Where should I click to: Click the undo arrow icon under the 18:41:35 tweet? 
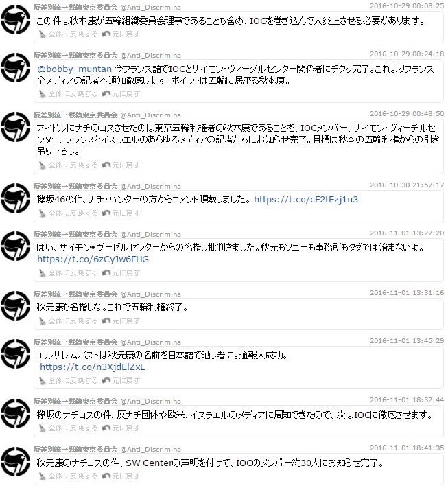coord(106,476)
